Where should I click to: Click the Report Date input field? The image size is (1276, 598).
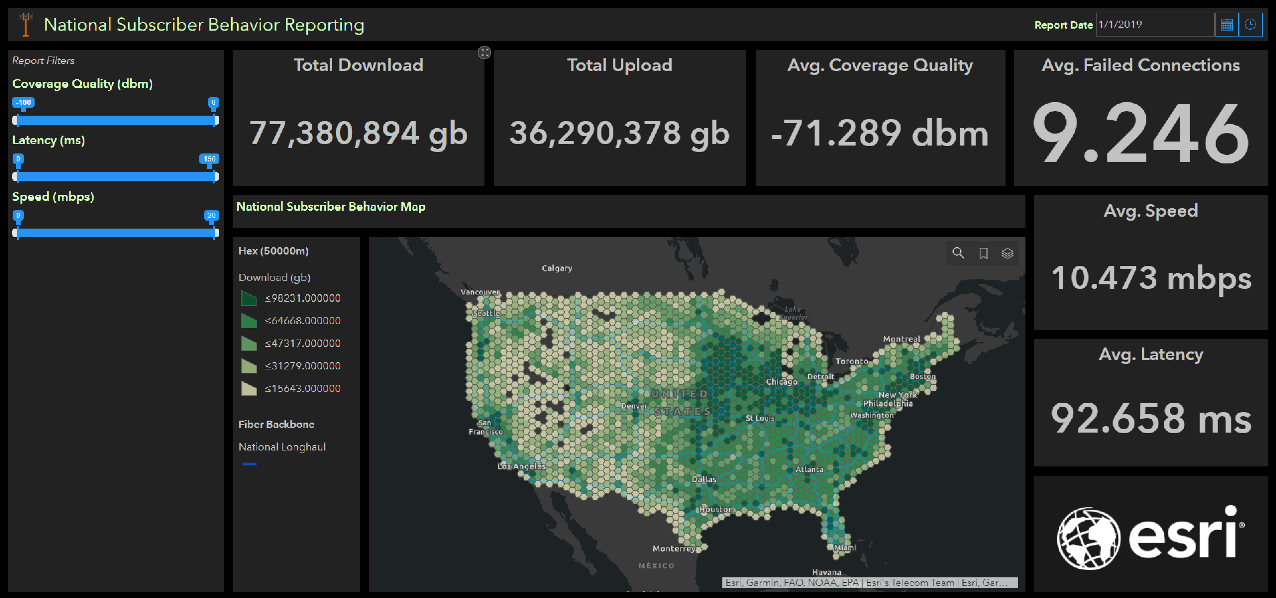(1154, 25)
